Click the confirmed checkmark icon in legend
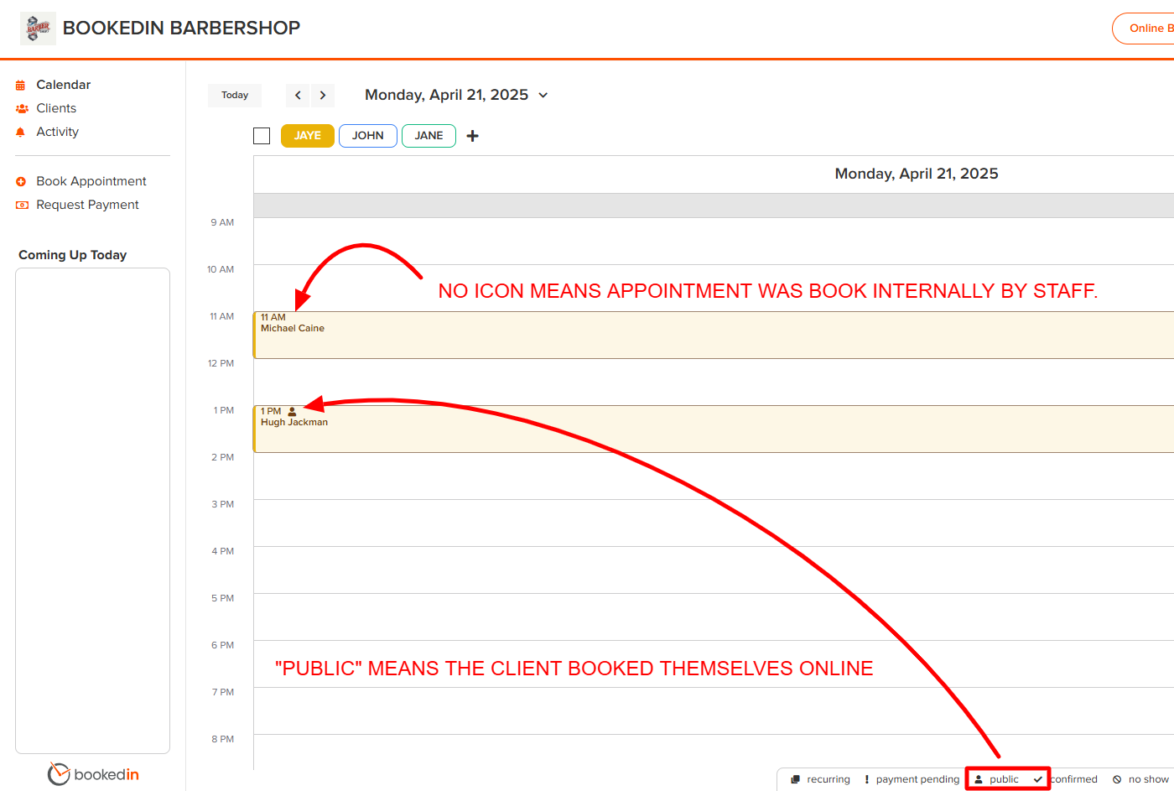 (1038, 779)
